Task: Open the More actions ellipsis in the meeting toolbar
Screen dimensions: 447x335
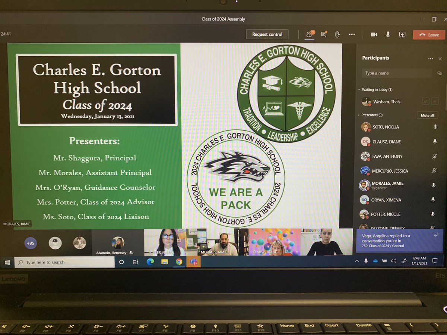Action: coord(352,34)
